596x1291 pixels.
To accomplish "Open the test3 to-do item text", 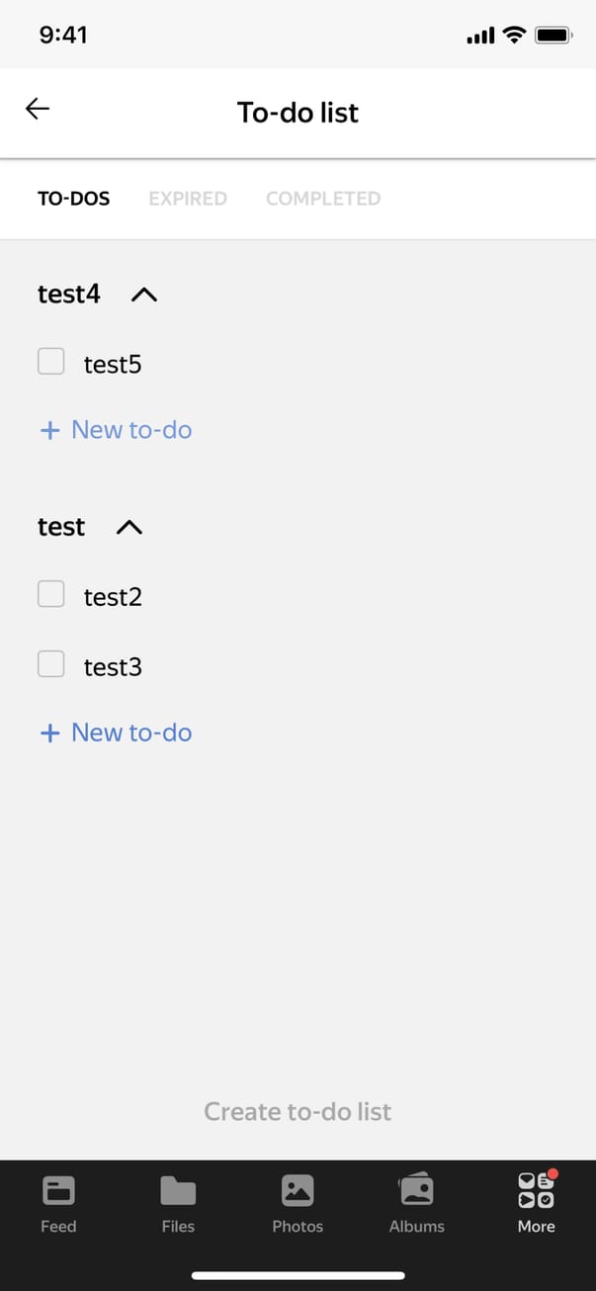I will (x=113, y=667).
